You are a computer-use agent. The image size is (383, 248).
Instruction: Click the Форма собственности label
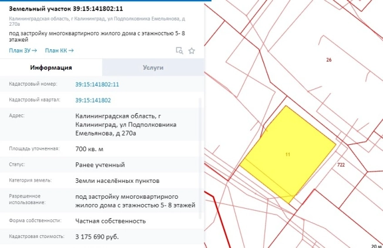tap(35, 220)
